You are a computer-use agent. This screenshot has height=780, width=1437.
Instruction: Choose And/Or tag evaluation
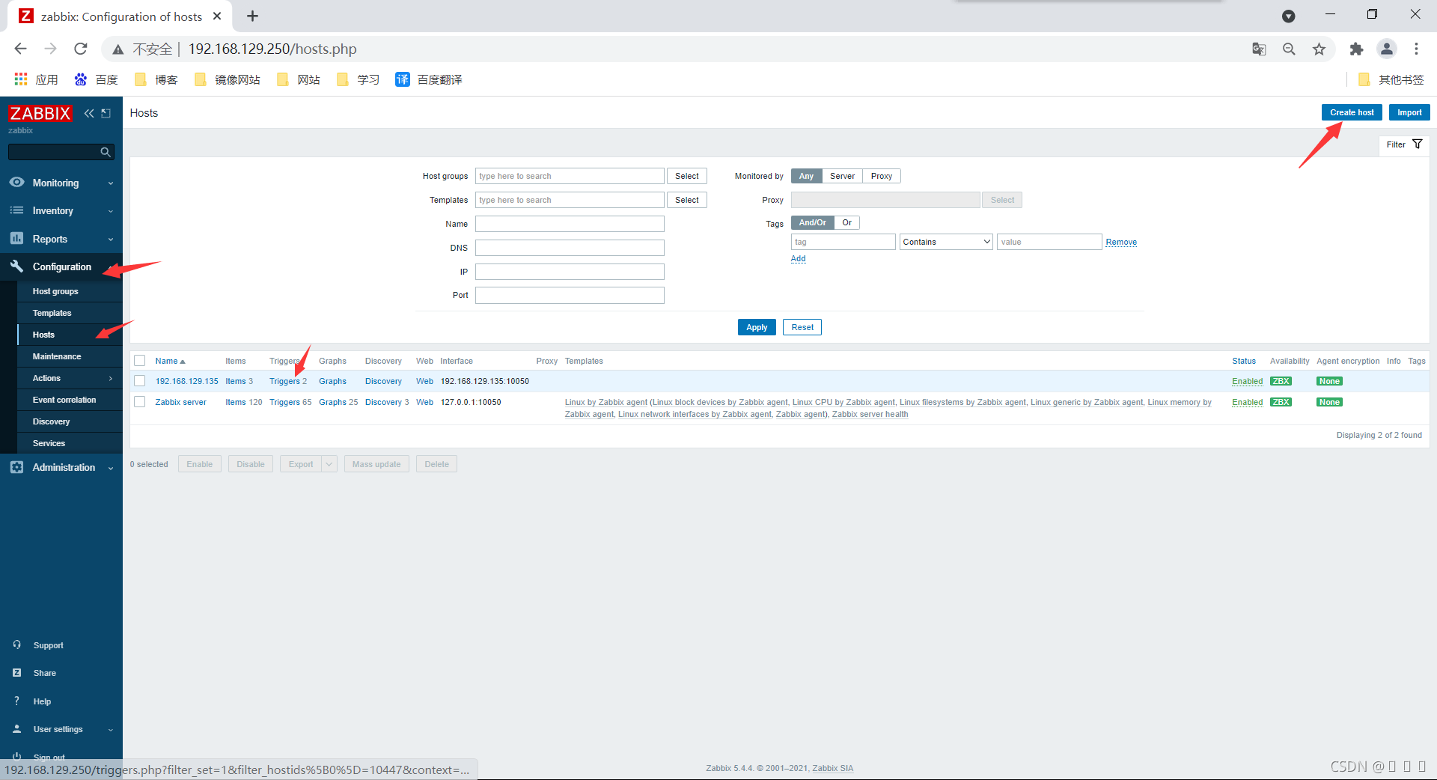point(812,222)
